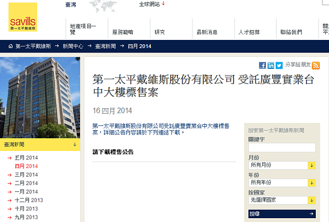
Task: Open the 按國家 dropdown showing 先選擇國家
Action: [x=282, y=200]
